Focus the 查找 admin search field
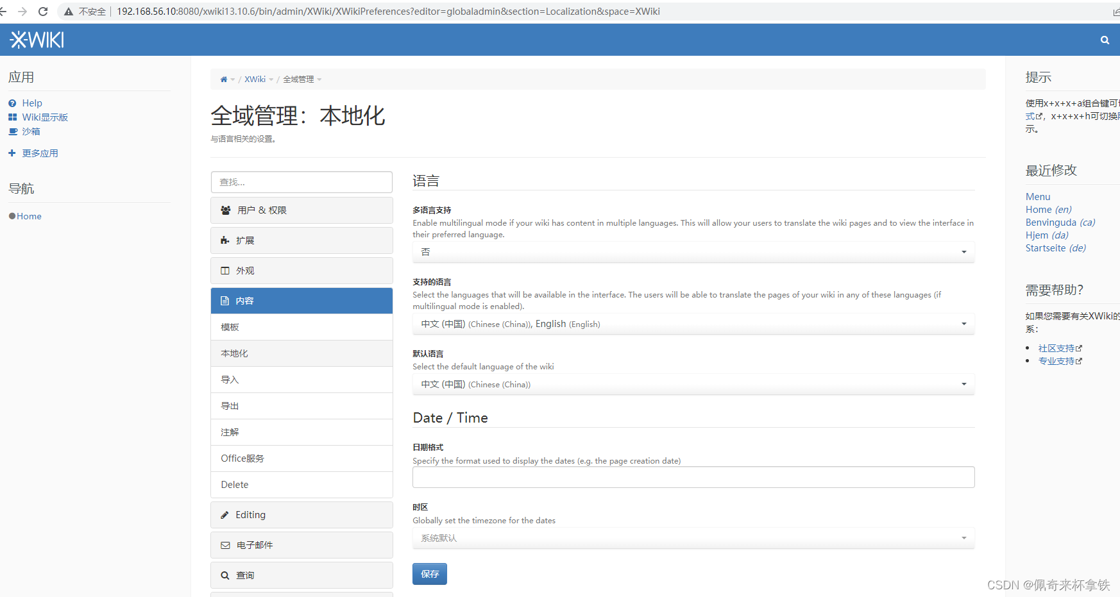1120x597 pixels. point(301,182)
